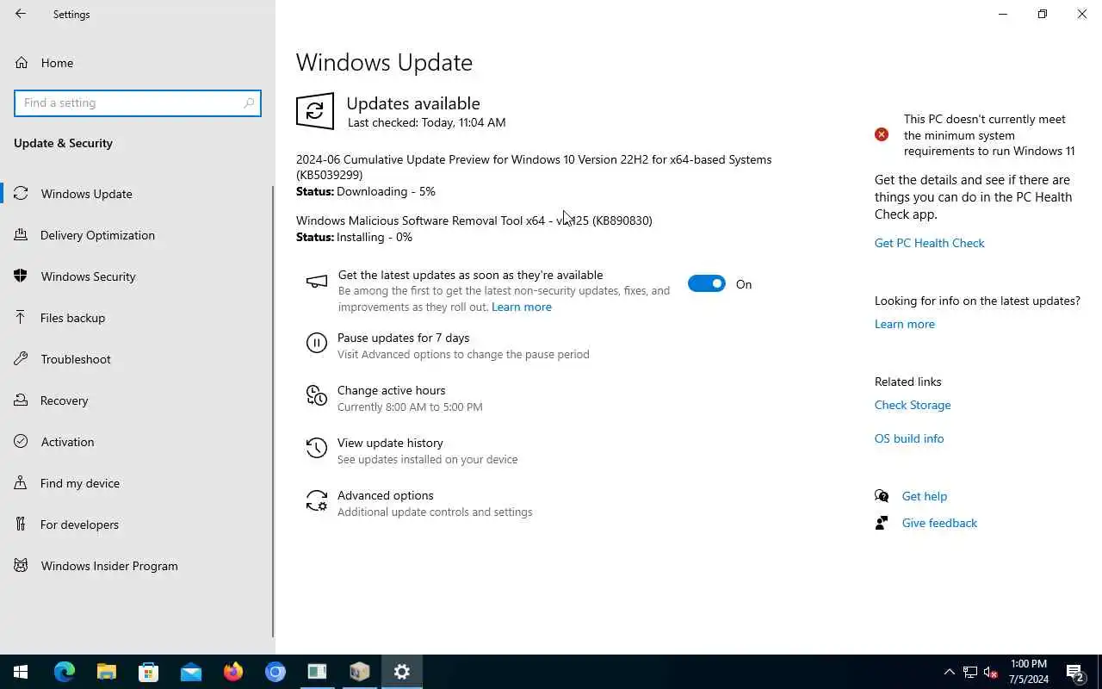
Task: Click the For developers icon
Action: (22, 525)
